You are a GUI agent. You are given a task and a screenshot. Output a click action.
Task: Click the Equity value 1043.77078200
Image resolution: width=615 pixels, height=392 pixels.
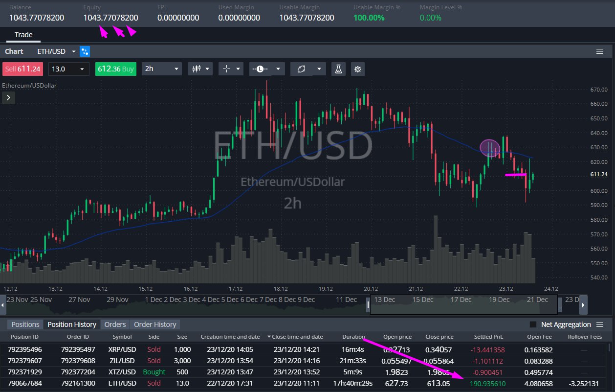pos(110,18)
